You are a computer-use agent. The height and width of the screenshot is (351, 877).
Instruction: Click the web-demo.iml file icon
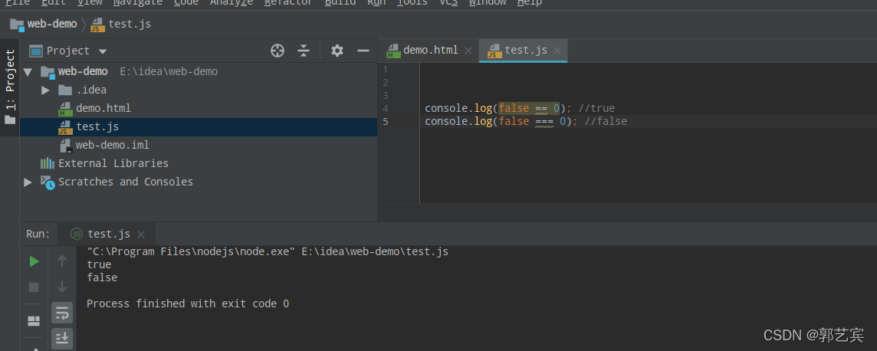coord(66,146)
